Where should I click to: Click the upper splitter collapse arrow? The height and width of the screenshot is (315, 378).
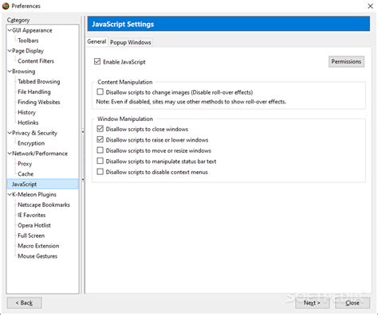[83, 131]
